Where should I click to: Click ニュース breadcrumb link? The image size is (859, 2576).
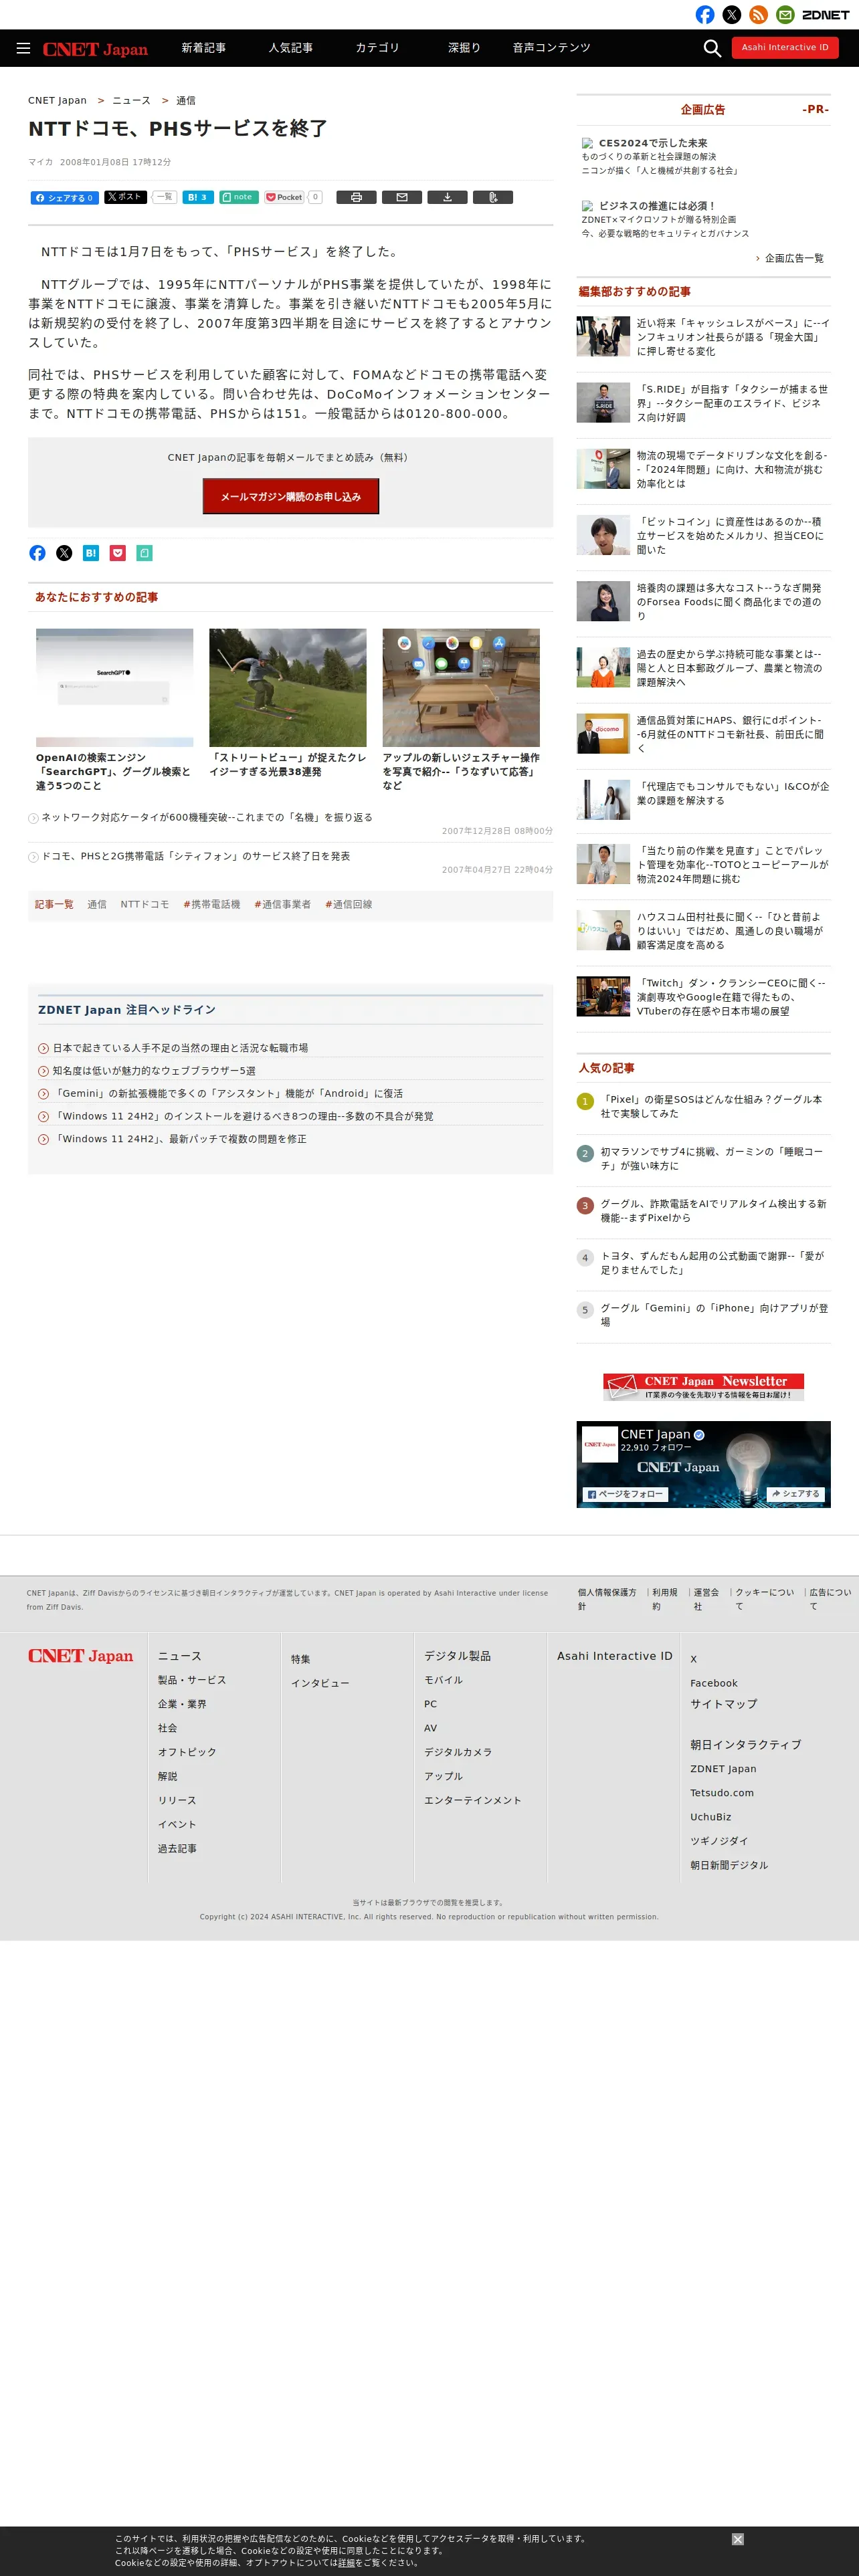coord(131,101)
